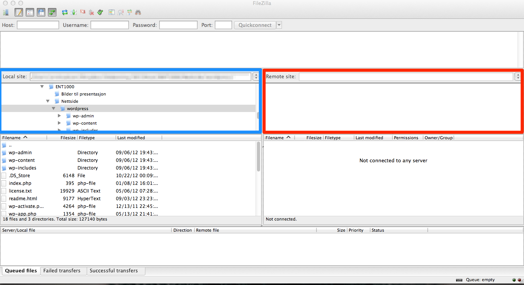
Task: Select Bilder til presentasjon folder in tree
Action: click(x=84, y=94)
